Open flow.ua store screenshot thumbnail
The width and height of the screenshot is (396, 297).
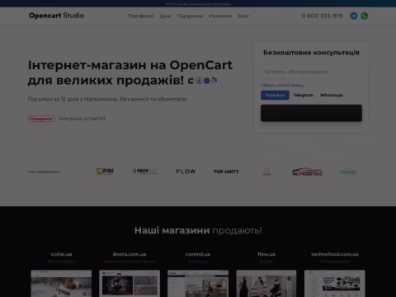pos(266,283)
